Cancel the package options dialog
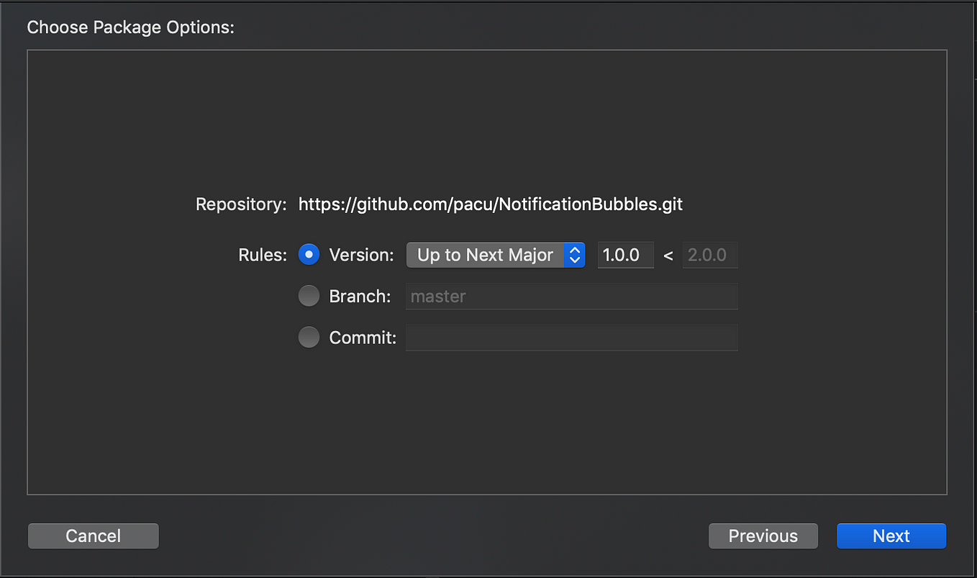The image size is (977, 578). point(93,536)
